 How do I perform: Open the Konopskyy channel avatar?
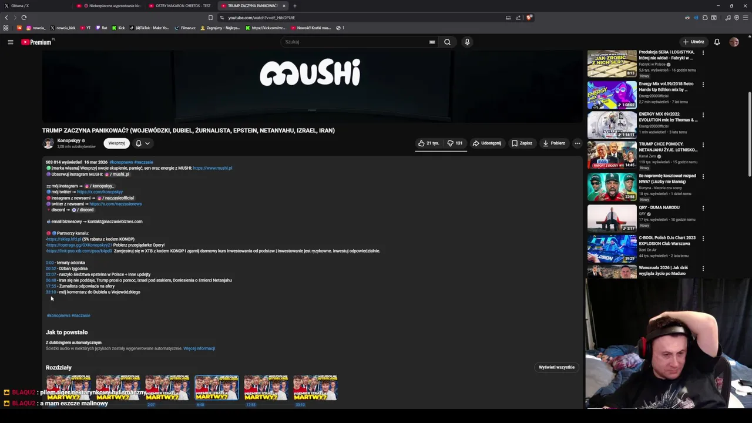(x=48, y=143)
